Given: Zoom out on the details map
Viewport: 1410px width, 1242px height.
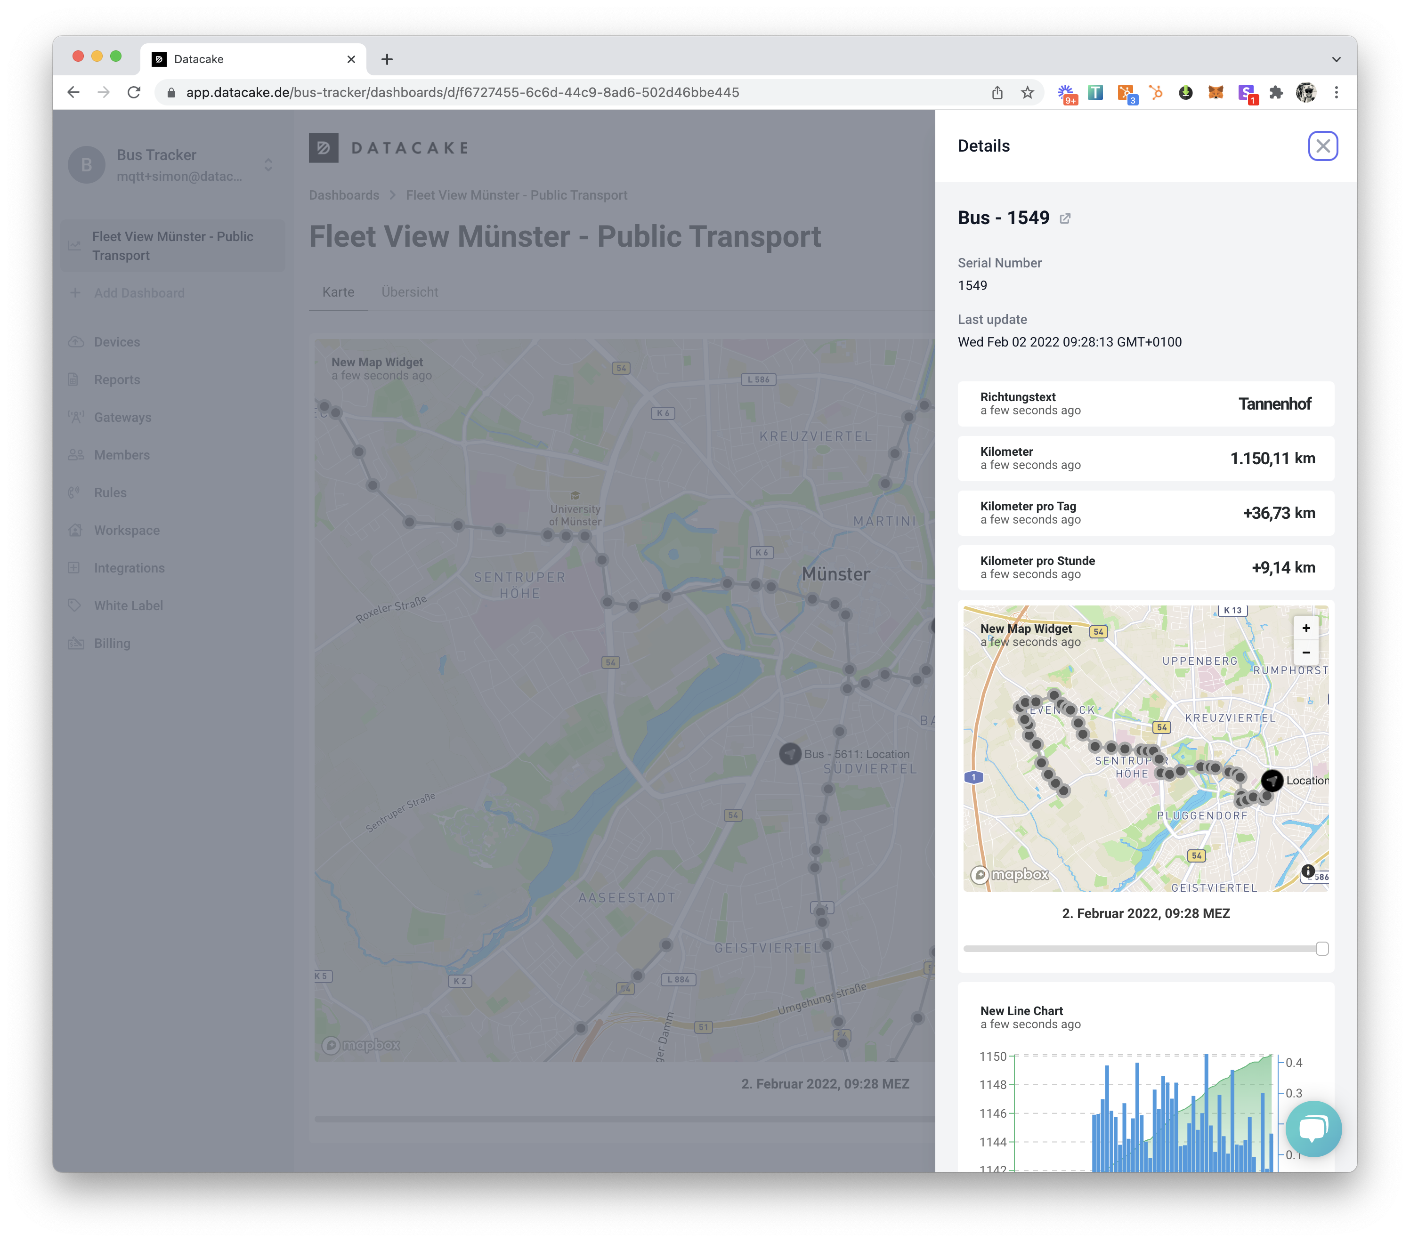Looking at the screenshot, I should [x=1305, y=653].
